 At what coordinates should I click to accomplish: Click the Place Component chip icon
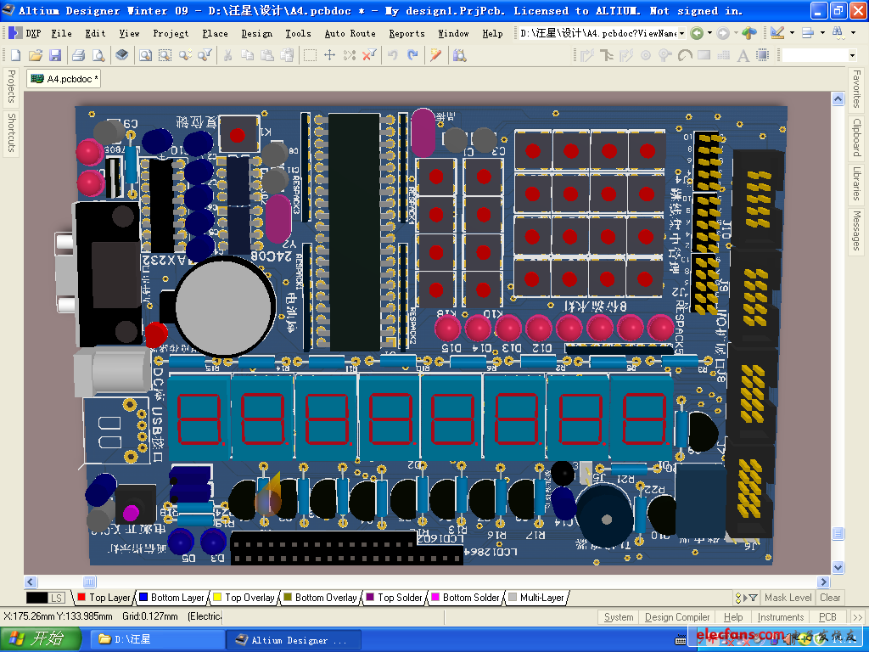pos(762,55)
